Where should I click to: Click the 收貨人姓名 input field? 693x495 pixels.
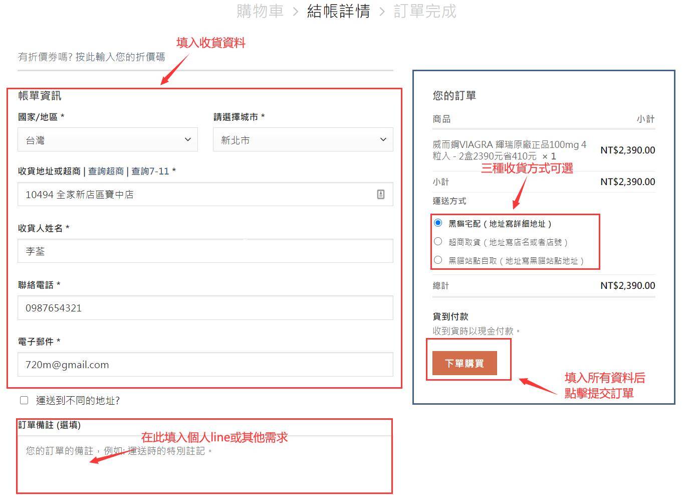tap(205, 251)
